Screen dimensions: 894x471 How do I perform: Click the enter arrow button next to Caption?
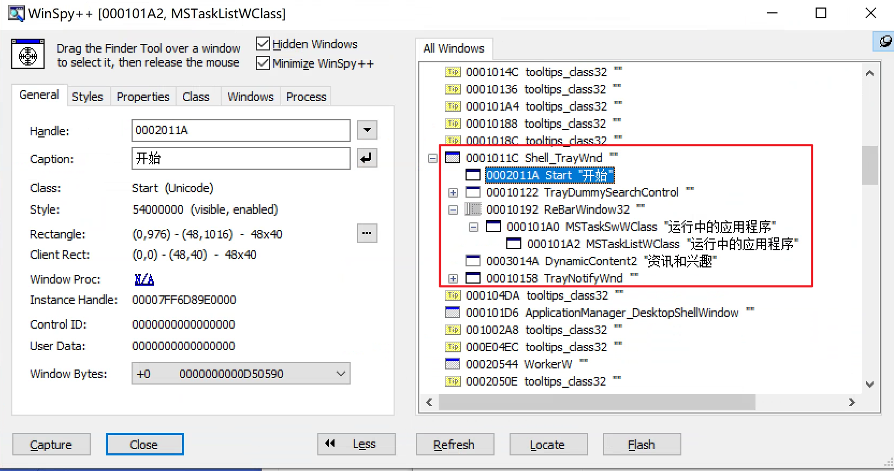point(367,158)
